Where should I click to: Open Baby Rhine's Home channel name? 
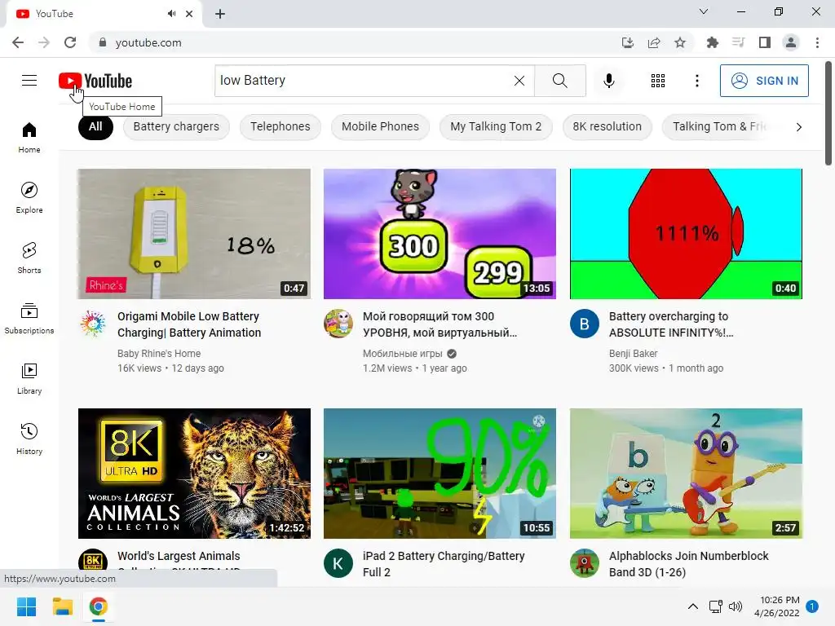[159, 354]
